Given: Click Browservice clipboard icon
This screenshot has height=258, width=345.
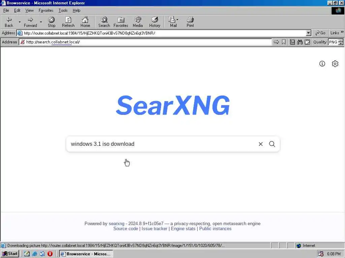Looking at the screenshot, I should pos(307,42).
